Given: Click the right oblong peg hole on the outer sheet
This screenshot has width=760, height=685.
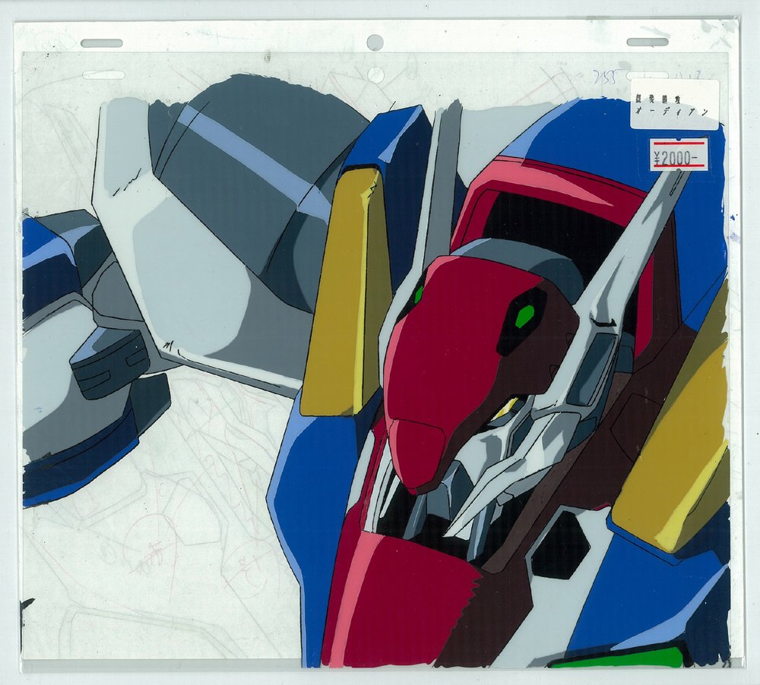Looking at the screenshot, I should click(648, 43).
